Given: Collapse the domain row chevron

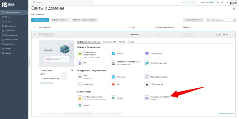Looking at the screenshot, I should point(35,35).
